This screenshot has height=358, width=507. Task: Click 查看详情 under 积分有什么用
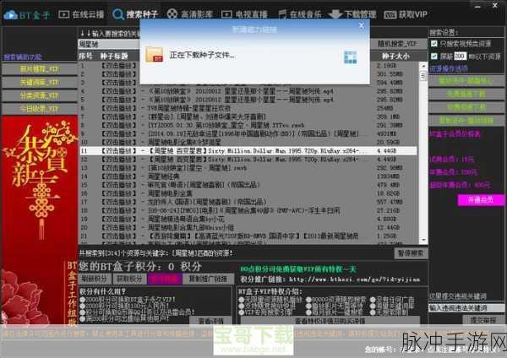pos(211,321)
